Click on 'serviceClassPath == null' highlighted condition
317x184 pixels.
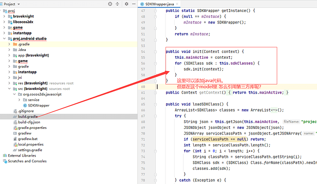(219, 139)
